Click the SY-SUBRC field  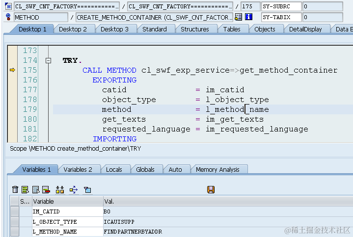[x=281, y=6]
